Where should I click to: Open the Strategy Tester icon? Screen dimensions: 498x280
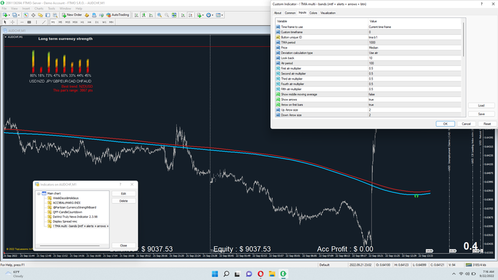[55, 15]
